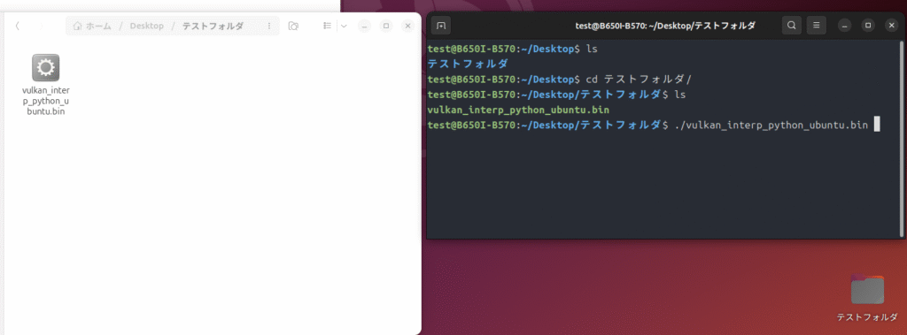907x335 pixels.
Task: Select the テストフォルダ folder icon on desktop
Action: pos(867,290)
